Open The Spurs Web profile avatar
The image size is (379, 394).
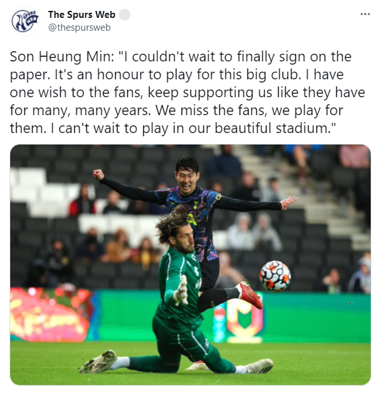point(25,21)
